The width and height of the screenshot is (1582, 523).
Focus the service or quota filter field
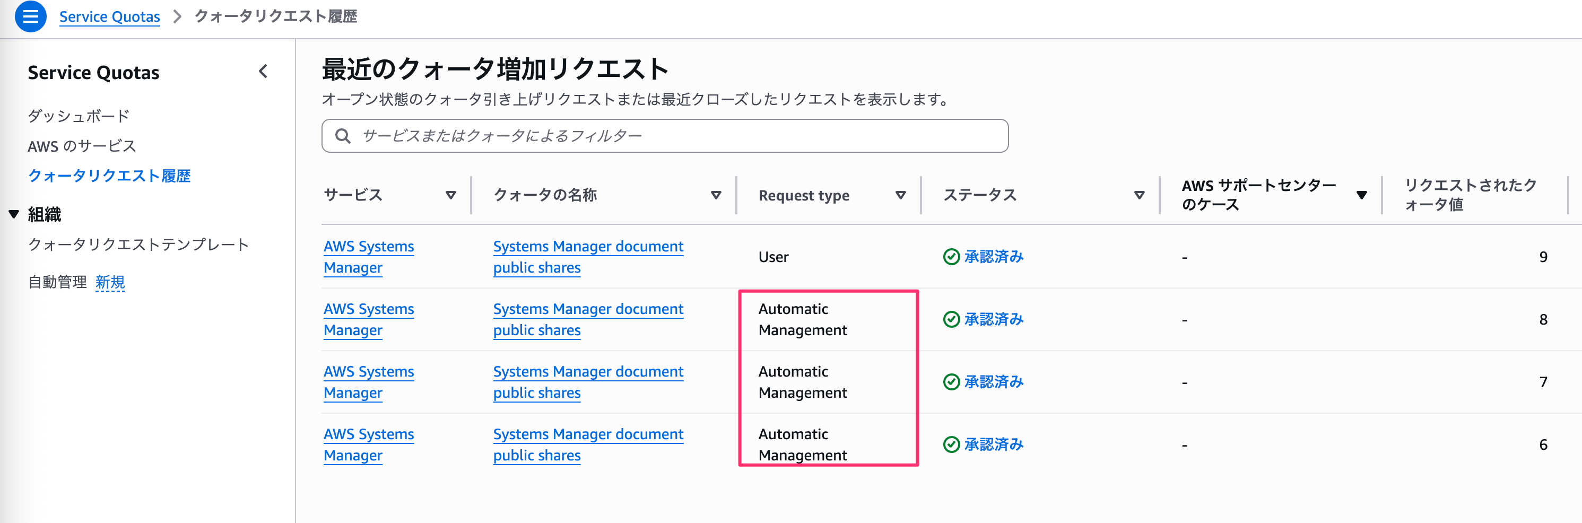coord(675,136)
